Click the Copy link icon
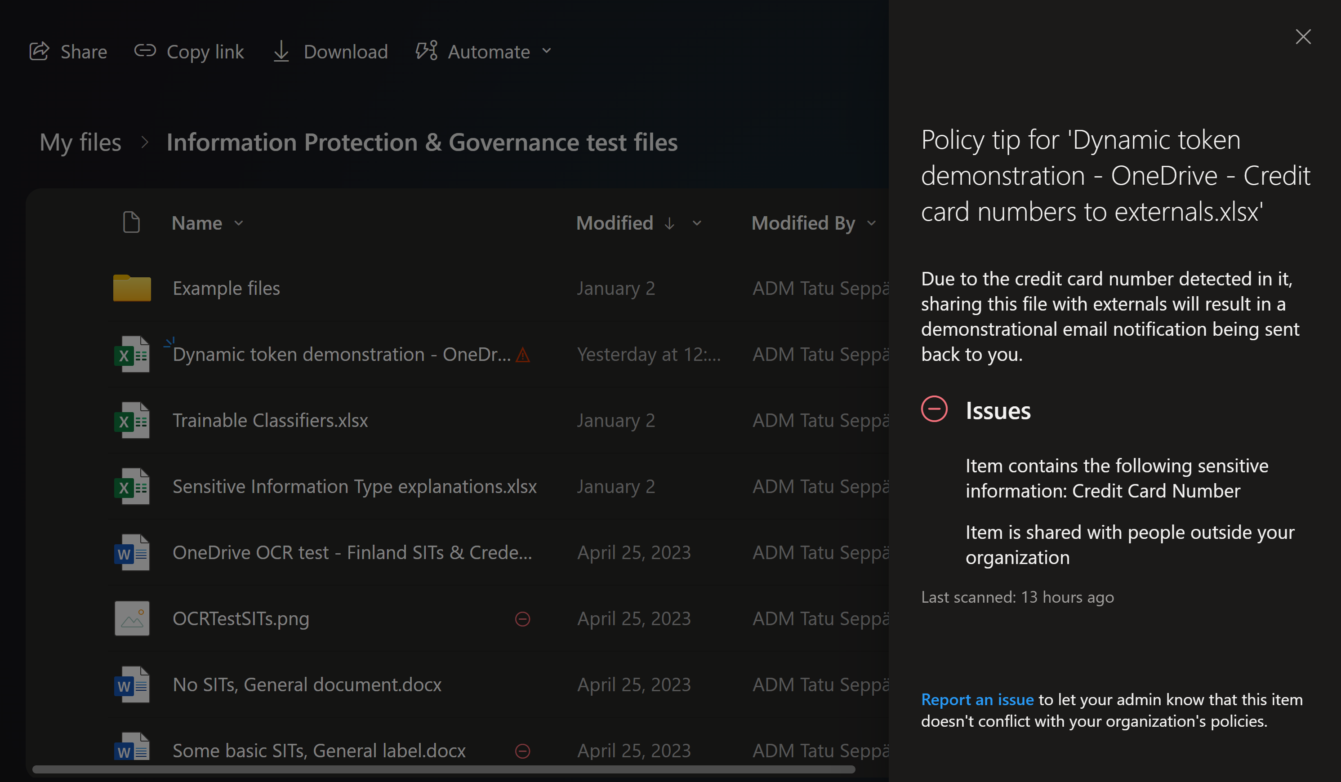1341x782 pixels. point(145,51)
